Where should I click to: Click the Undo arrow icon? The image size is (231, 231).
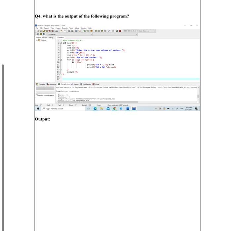62,31
